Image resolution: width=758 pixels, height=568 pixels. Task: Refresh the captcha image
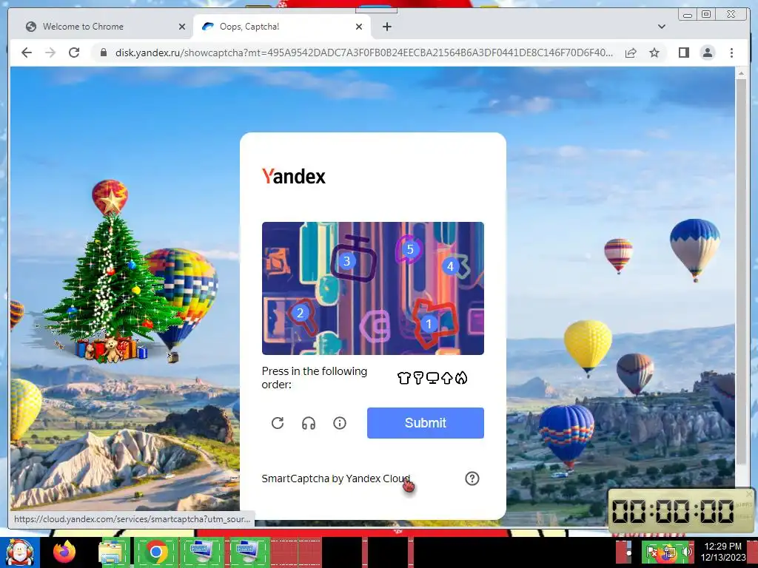tap(278, 423)
